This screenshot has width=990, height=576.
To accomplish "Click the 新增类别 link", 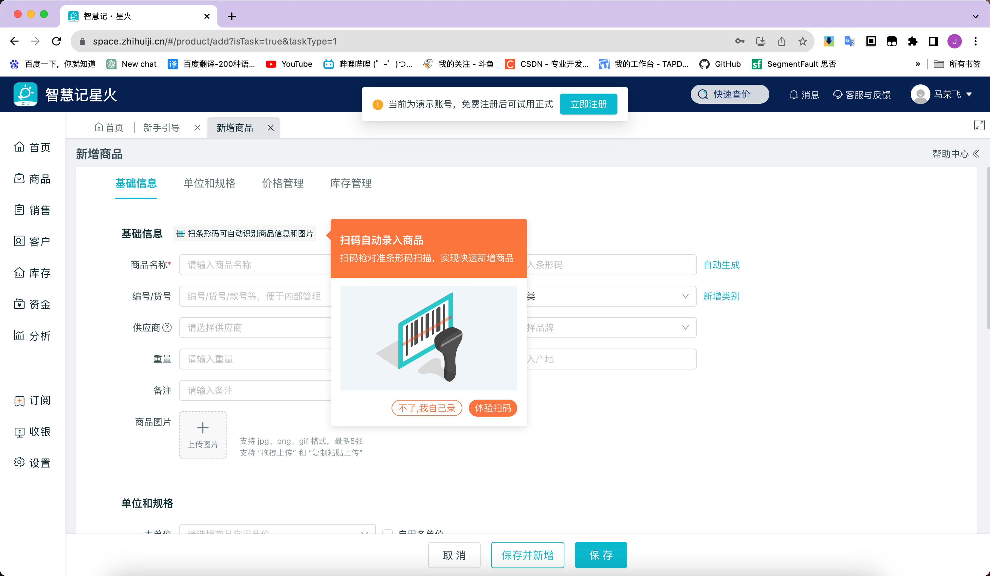I will [721, 296].
